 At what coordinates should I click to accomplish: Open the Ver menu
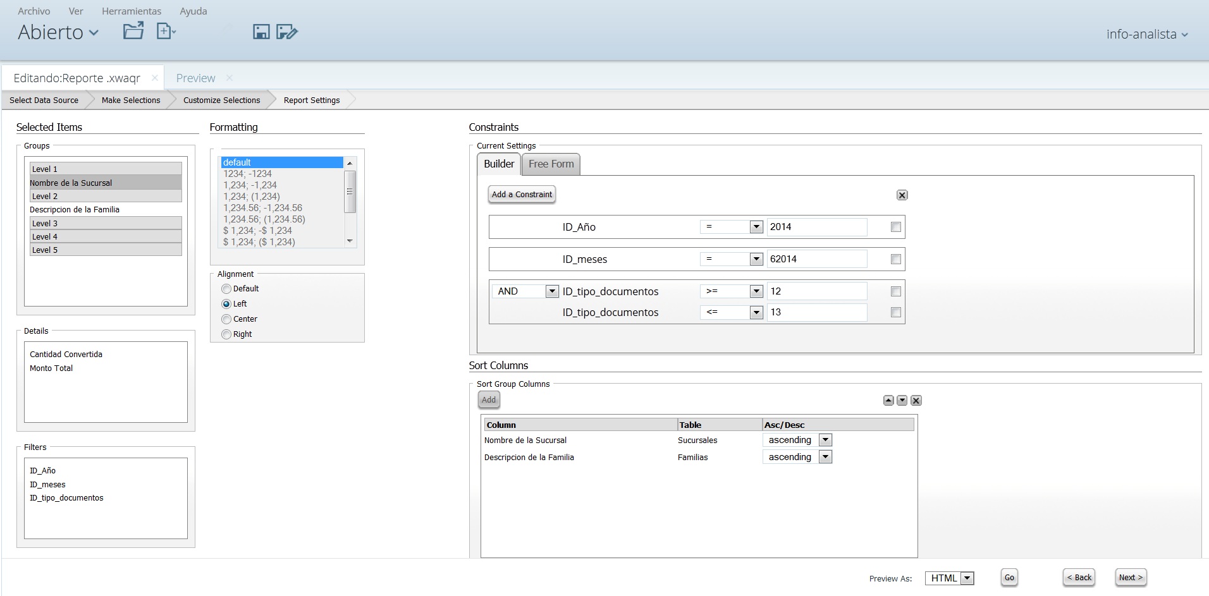(x=76, y=11)
